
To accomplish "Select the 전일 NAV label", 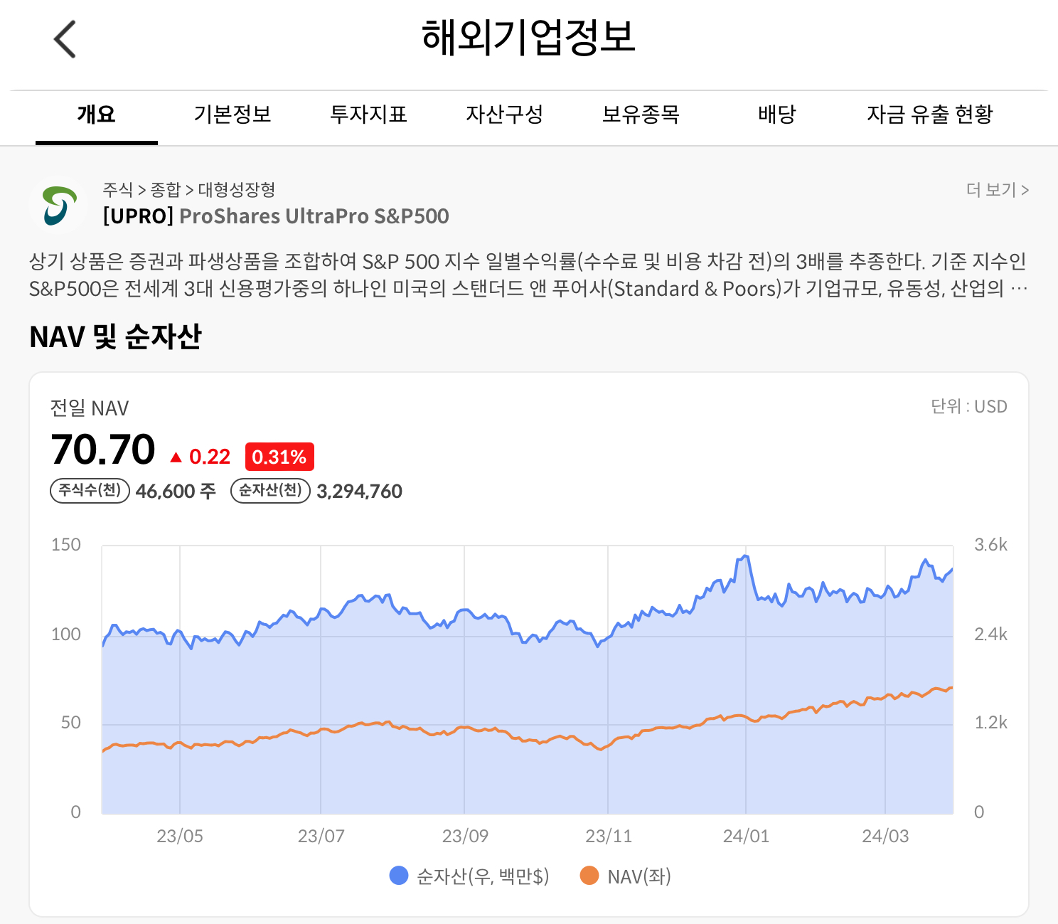I will click(90, 408).
